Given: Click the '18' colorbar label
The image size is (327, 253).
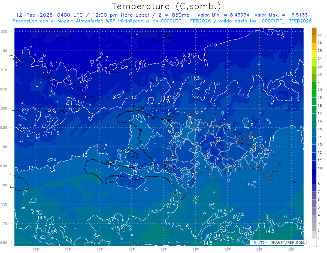Looking at the screenshot, I should pos(320,106).
